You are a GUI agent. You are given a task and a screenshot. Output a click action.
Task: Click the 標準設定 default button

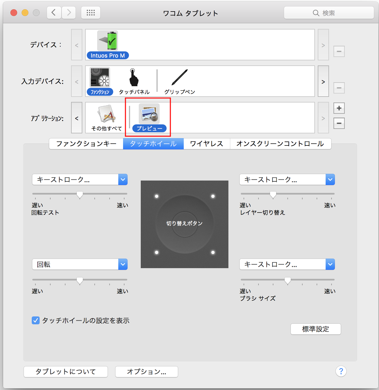[x=316, y=329]
